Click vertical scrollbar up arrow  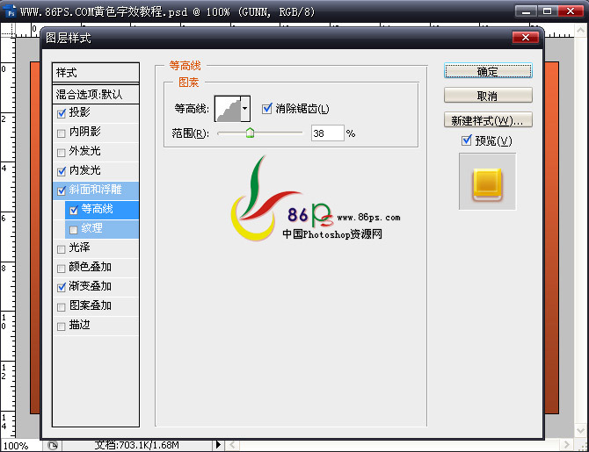click(581, 31)
